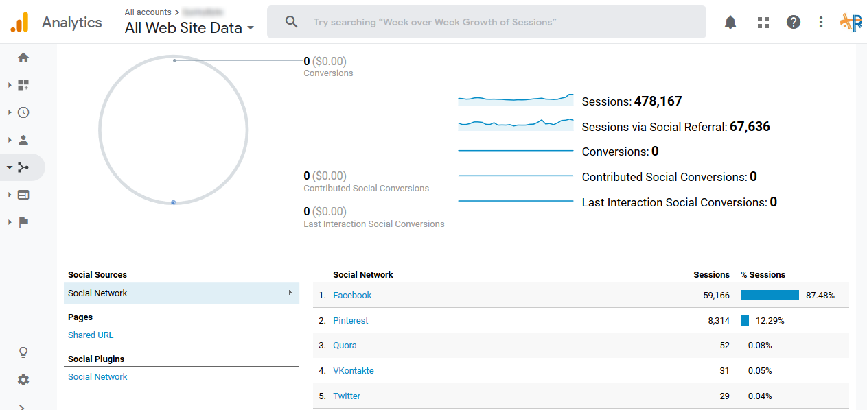This screenshot has width=867, height=410.
Task: Open Audience person icon in sidebar
Action: tap(23, 140)
